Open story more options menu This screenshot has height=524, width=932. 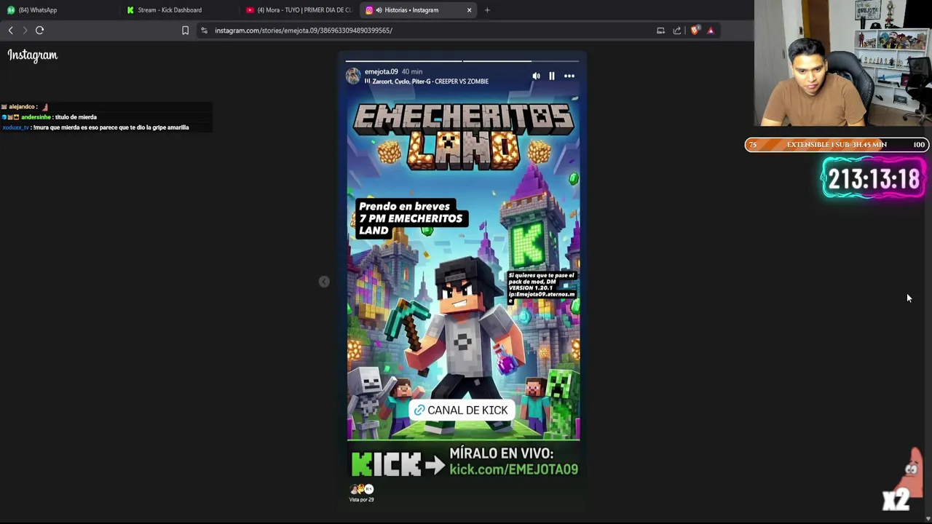click(x=569, y=76)
